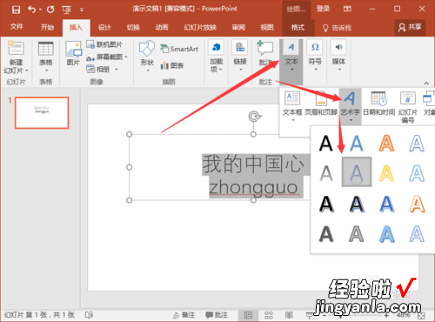Select the yellow gold WordArt style
Image resolution: width=435 pixels, height=322 pixels.
click(x=386, y=173)
